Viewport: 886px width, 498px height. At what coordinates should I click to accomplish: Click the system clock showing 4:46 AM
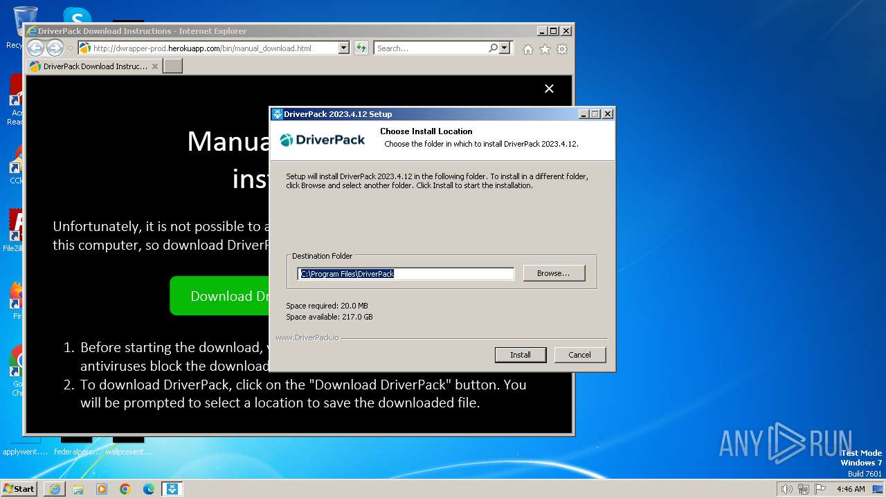[851, 489]
